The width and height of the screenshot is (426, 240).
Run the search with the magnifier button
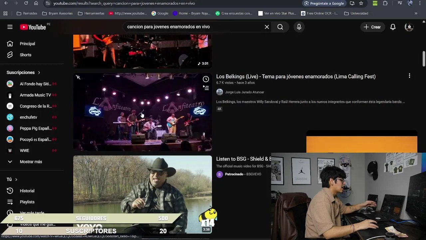coord(280,27)
